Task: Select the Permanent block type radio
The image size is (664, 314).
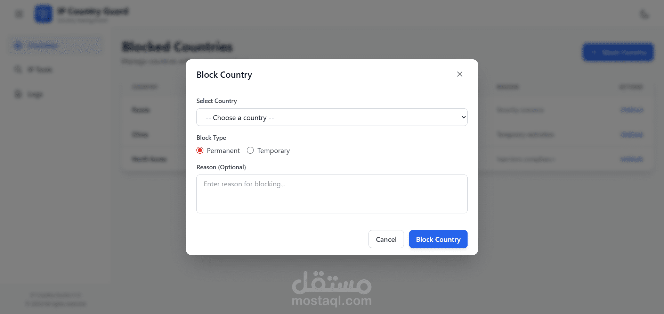Action: tap(200, 151)
